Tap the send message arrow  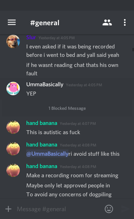pos(125,209)
